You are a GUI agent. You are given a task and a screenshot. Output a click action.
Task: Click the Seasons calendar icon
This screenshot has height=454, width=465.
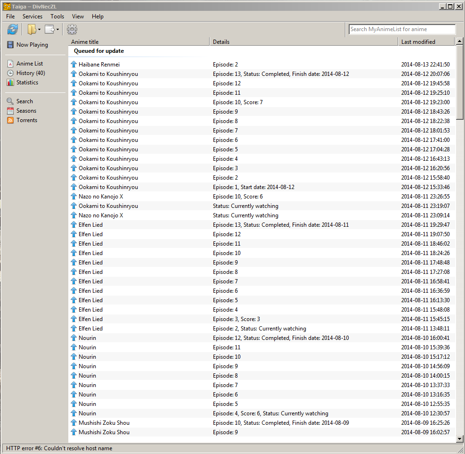[x=10, y=111]
